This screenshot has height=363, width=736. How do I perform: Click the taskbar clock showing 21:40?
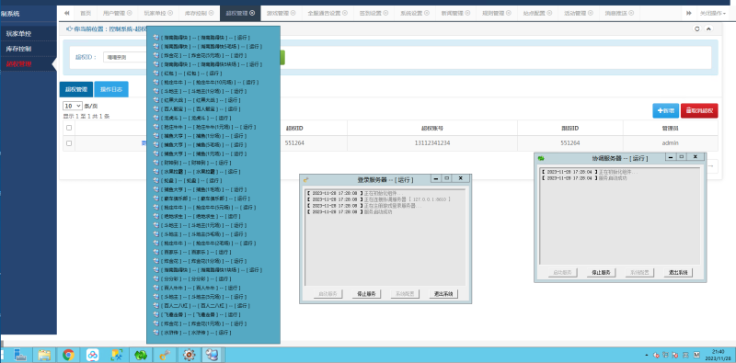[719, 355]
